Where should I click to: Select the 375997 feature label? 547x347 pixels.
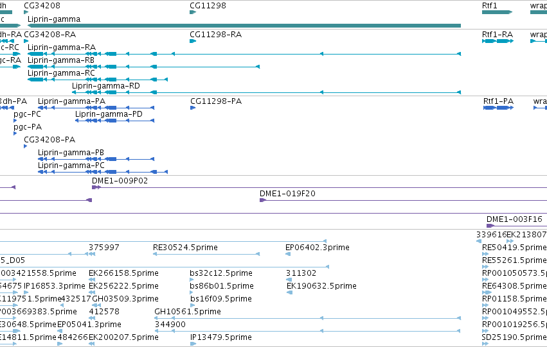[104, 248]
